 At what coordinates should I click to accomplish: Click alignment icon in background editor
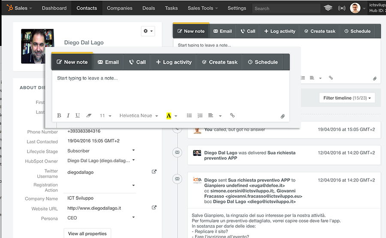(312, 78)
